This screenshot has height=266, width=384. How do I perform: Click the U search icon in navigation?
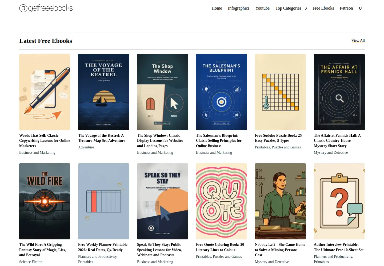(360, 8)
